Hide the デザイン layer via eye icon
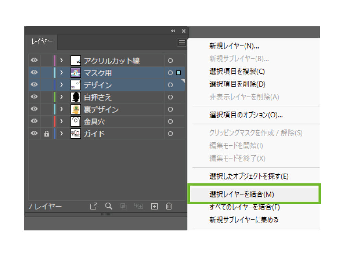This screenshot has height=257, width=343. point(34,85)
